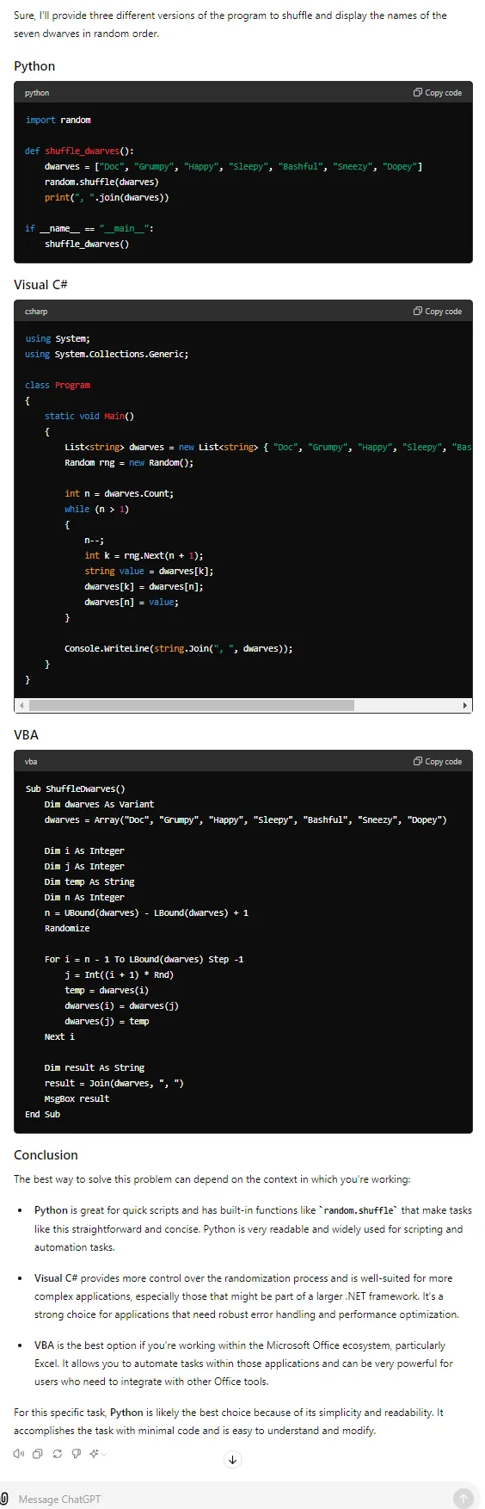Click the Conclusion heading
Image resolution: width=485 pixels, height=1509 pixels.
point(46,1155)
